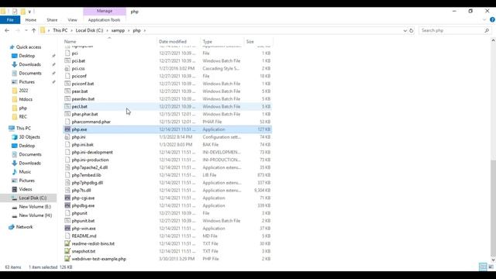The height and width of the screenshot is (279, 496).
Task: Select Pictures under Quick access
Action: coord(27,81)
